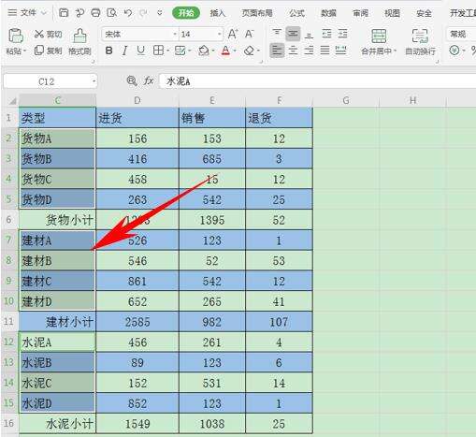The height and width of the screenshot is (437, 476).
Task: Toggle Underline formatting
Action: [141, 51]
